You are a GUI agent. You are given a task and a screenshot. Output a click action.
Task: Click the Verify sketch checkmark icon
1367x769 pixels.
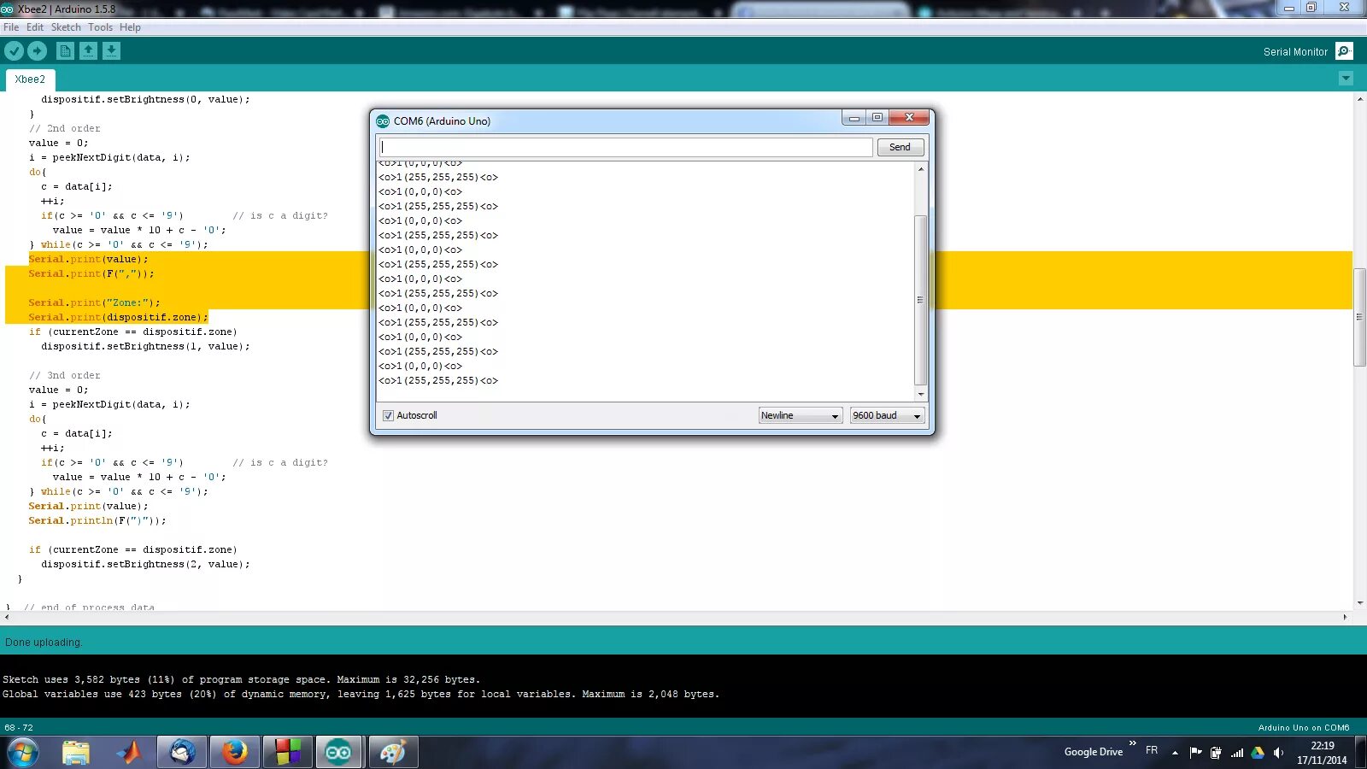click(14, 51)
